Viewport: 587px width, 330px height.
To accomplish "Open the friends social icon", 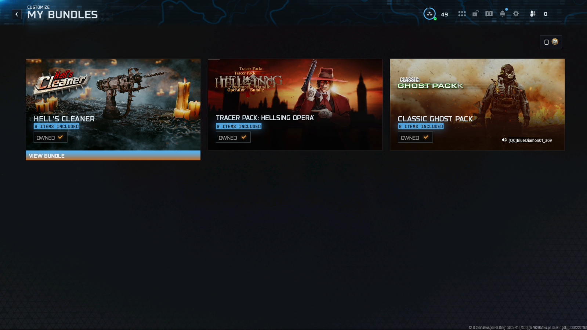I will point(533,14).
